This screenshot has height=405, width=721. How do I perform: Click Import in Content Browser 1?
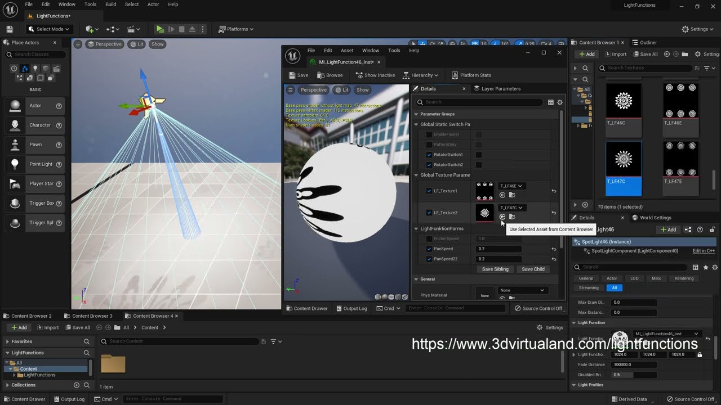coord(615,54)
